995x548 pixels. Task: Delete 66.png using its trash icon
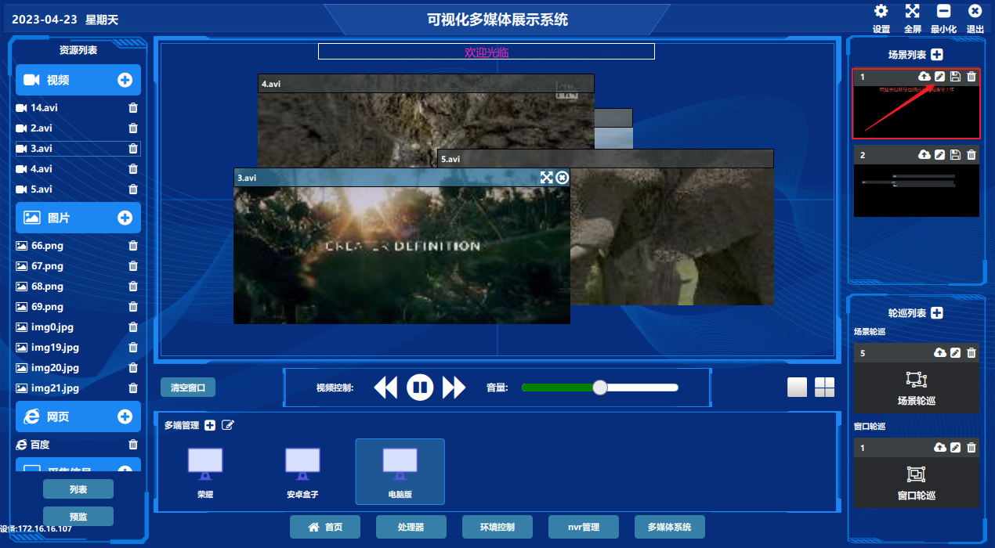click(133, 246)
